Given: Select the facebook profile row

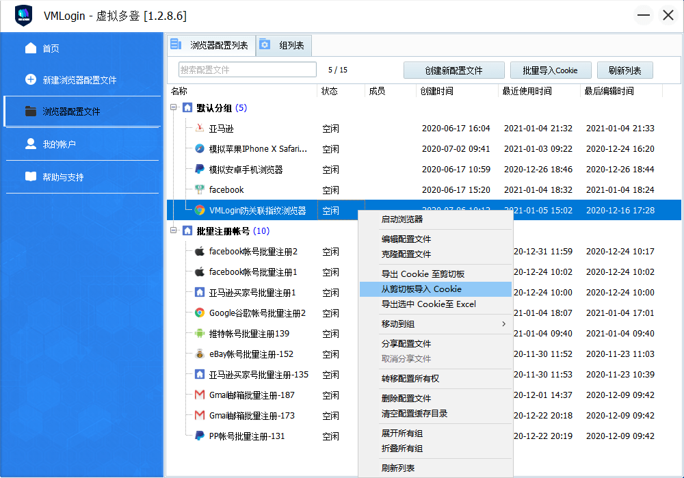Looking at the screenshot, I should 423,189.
